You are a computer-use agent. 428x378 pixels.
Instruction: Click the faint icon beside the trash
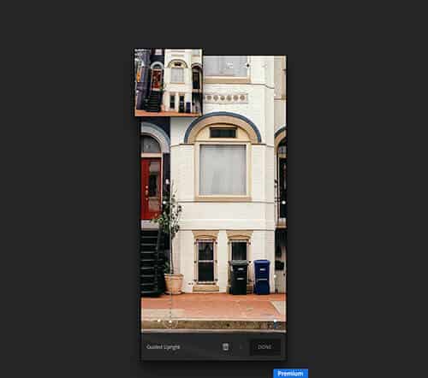pyautogui.click(x=241, y=347)
